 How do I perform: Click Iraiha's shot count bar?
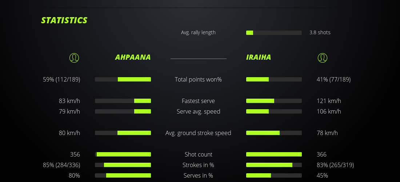pyautogui.click(x=274, y=154)
